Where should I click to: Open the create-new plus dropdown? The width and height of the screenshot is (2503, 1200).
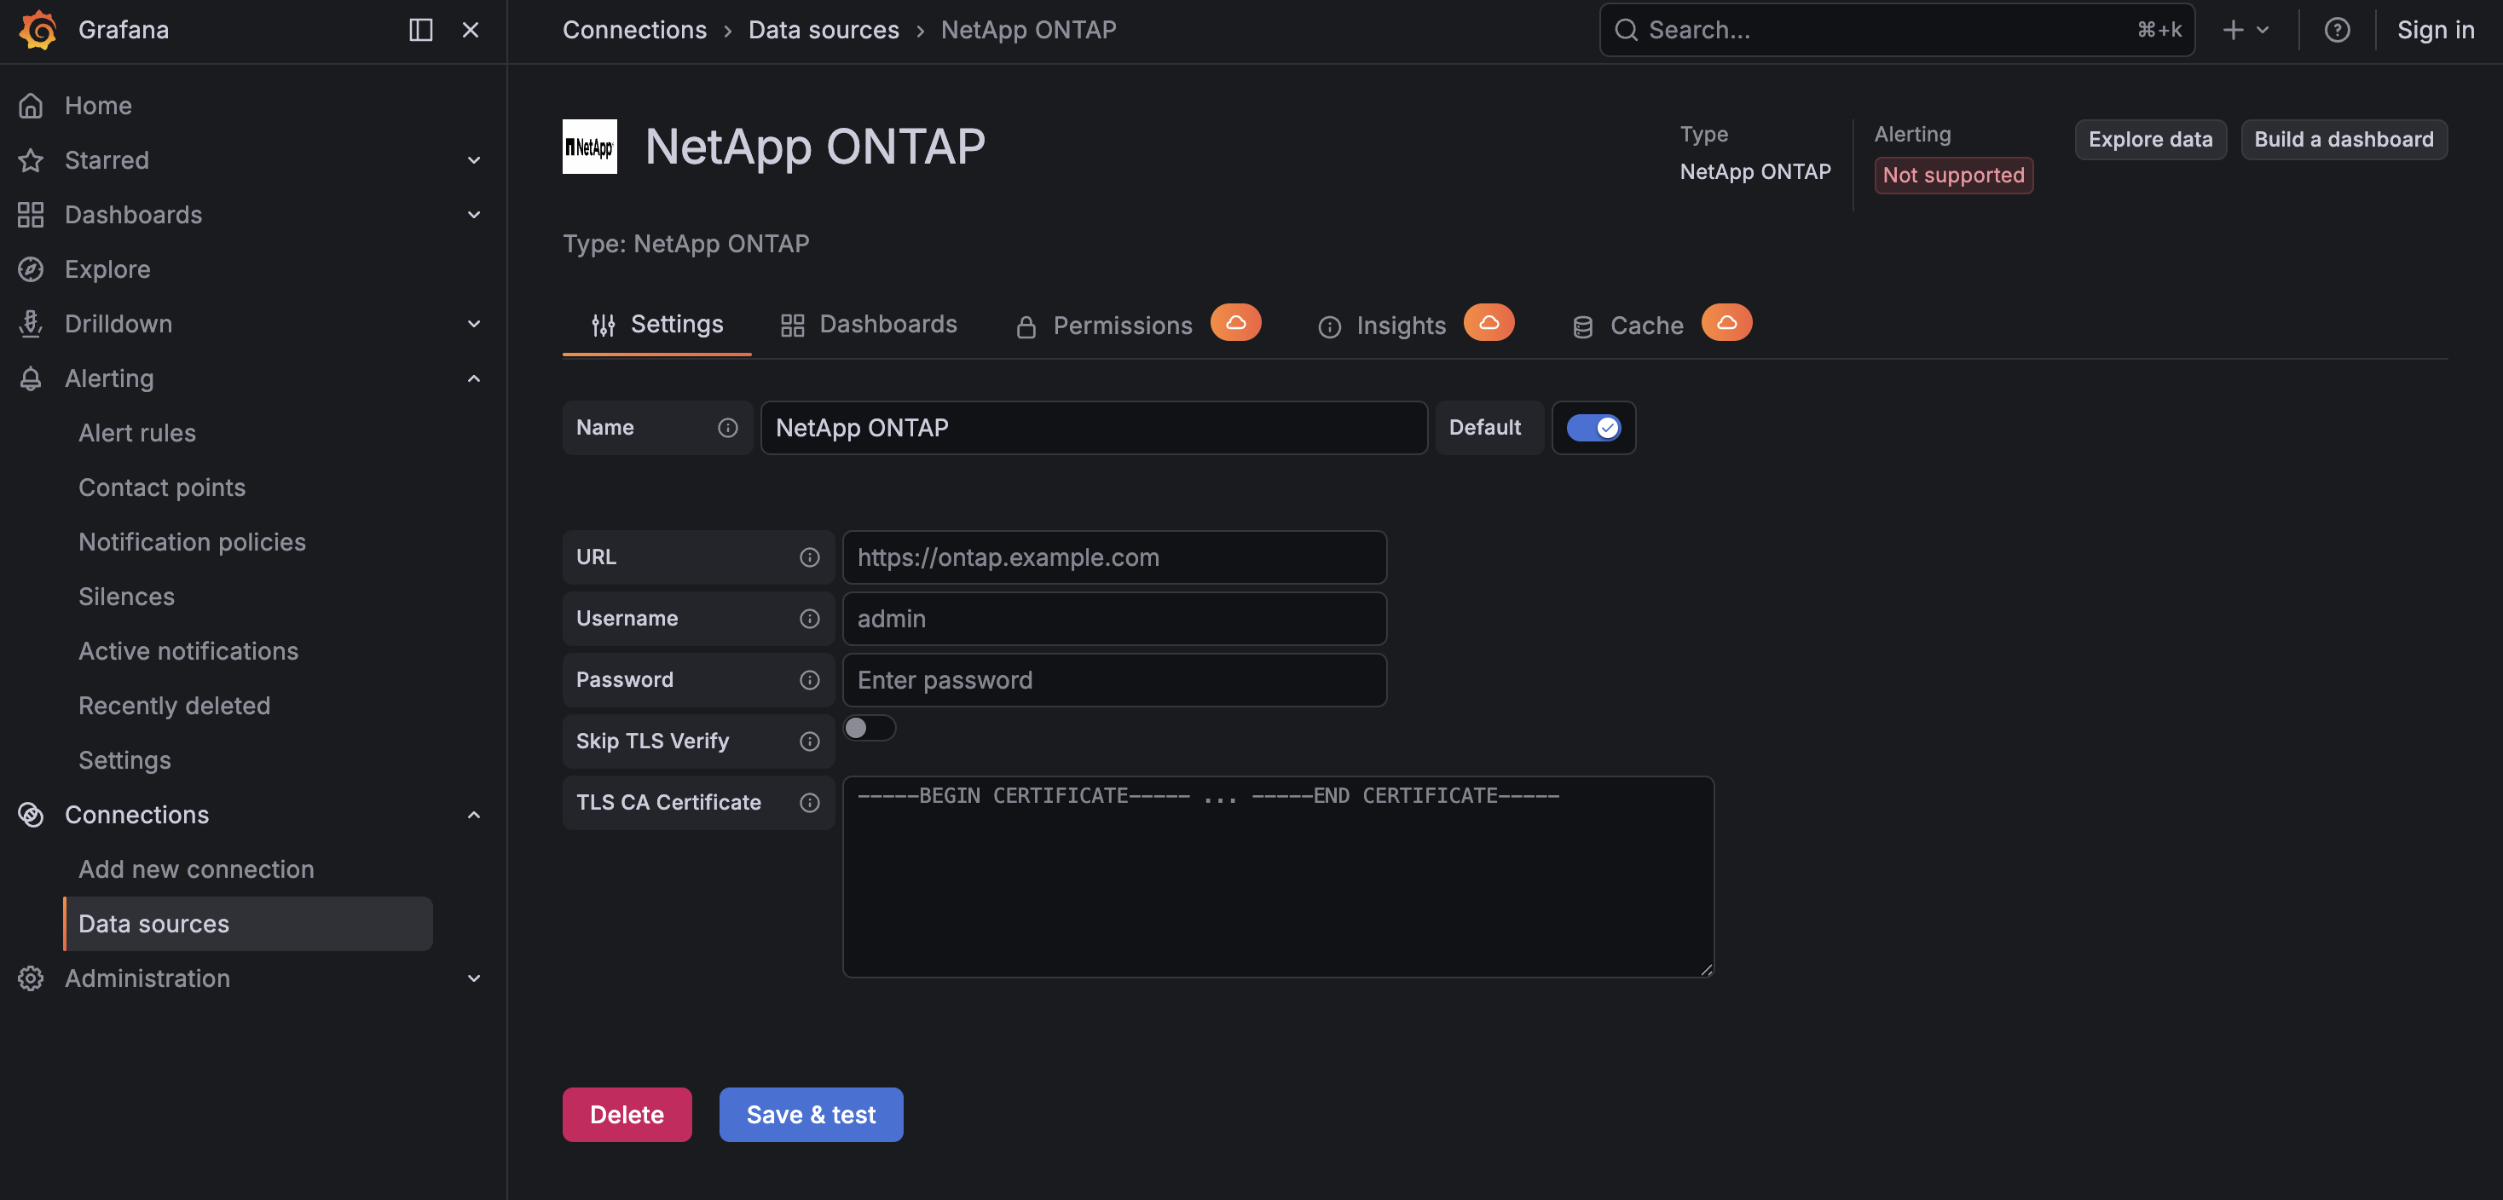(x=2246, y=29)
